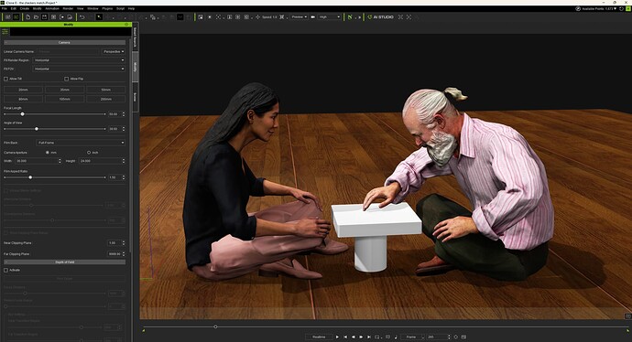This screenshot has height=342, width=632.
Task: Click the audio note icon in playback bar
Action: 396,337
